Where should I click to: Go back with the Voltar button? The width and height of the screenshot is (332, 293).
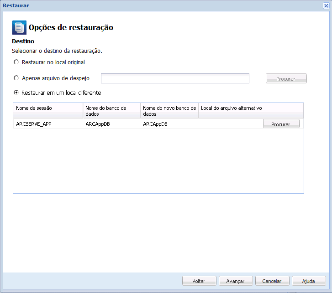199,281
